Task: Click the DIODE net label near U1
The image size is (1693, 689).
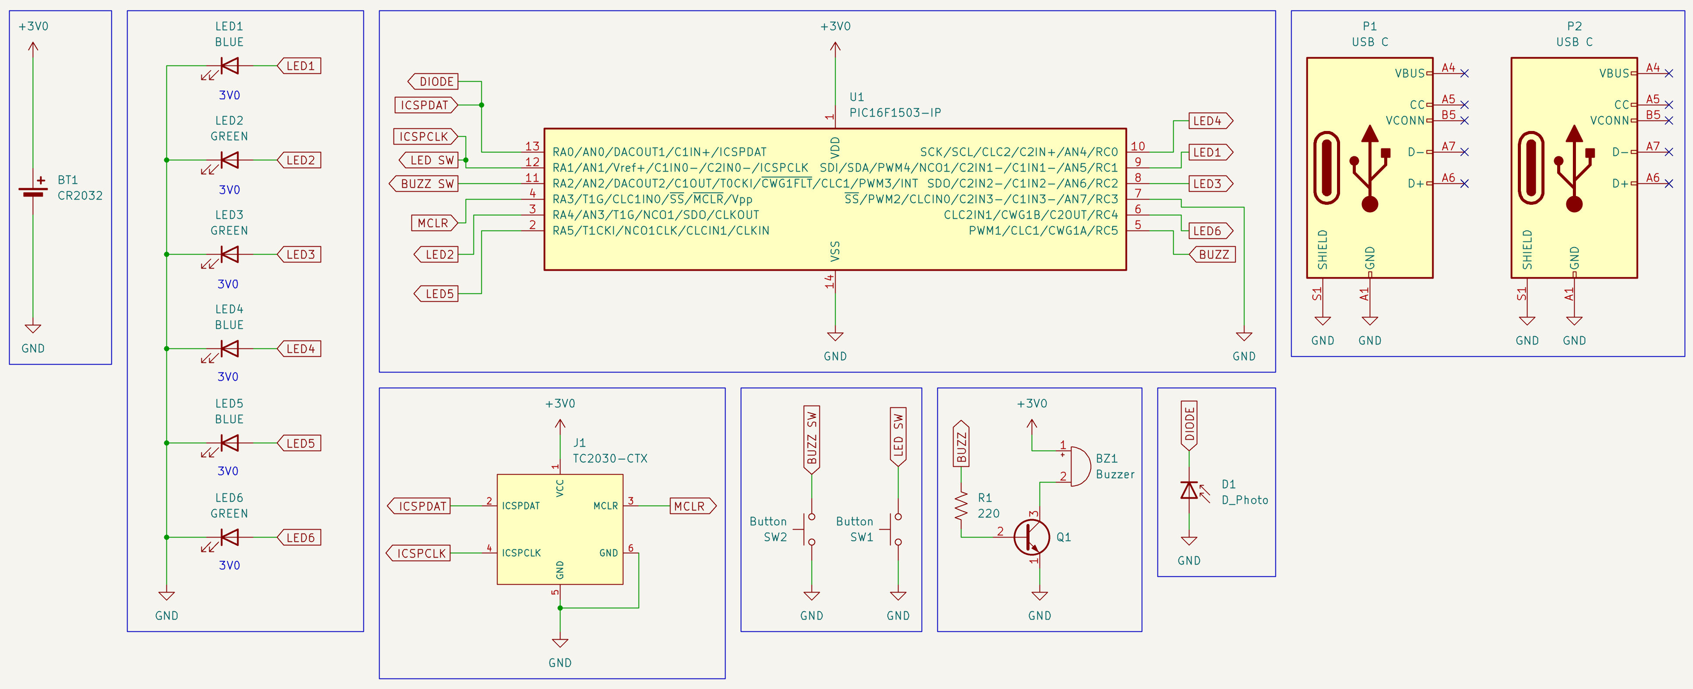Action: coord(434,82)
